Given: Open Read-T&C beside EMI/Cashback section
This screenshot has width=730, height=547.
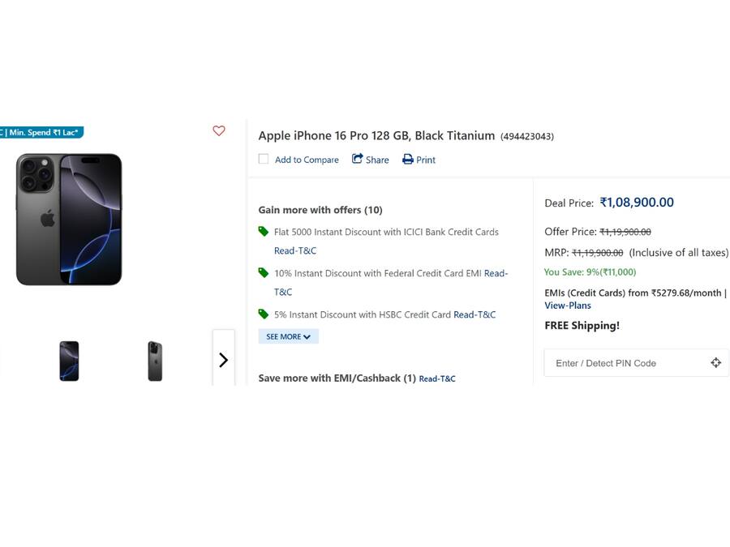Looking at the screenshot, I should tap(437, 378).
